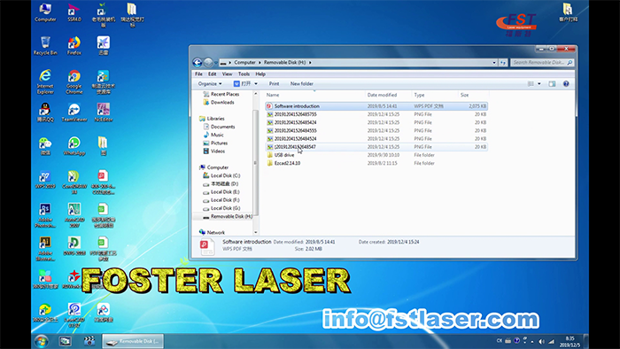This screenshot has height=349, width=620.
Task: Open the Edit menu
Action: click(x=213, y=74)
